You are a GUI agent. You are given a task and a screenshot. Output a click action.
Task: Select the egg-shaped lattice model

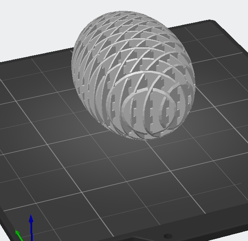click(133, 75)
